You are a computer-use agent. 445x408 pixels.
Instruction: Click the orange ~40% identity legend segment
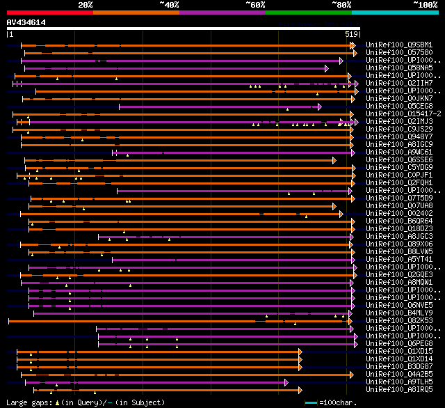coord(136,13)
